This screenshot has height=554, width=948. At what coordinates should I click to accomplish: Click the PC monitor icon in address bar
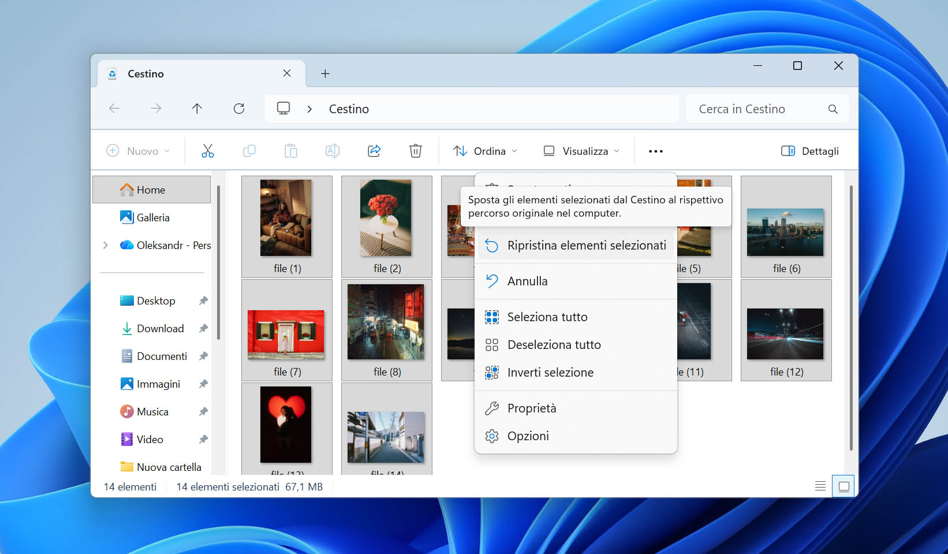point(283,108)
